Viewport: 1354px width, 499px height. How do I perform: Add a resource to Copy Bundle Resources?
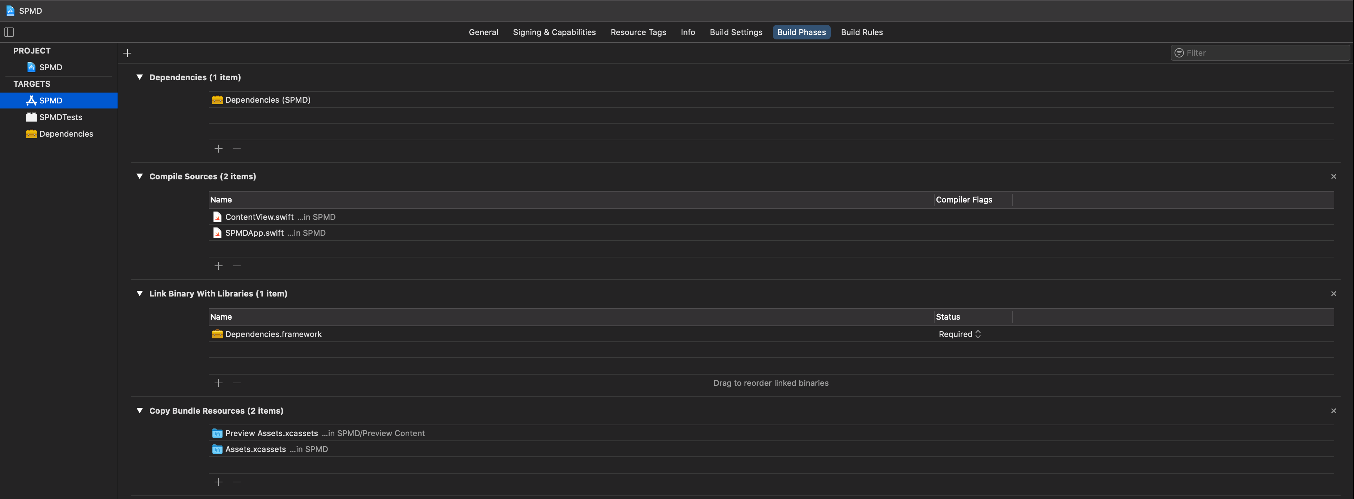point(219,482)
